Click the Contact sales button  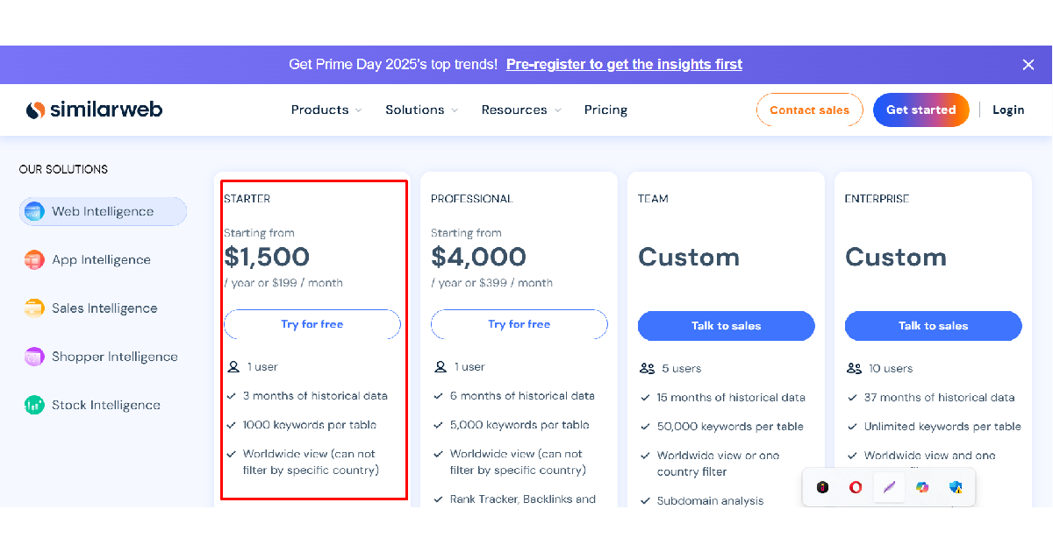[810, 110]
